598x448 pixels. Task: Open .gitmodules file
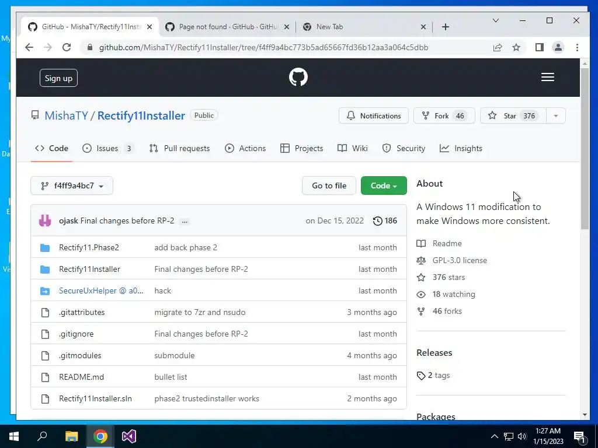point(80,355)
